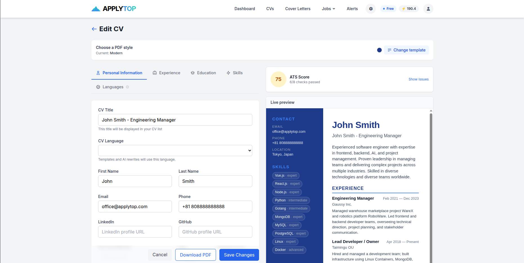
Task: Click the React.js expert skill tag
Action: pos(287,184)
